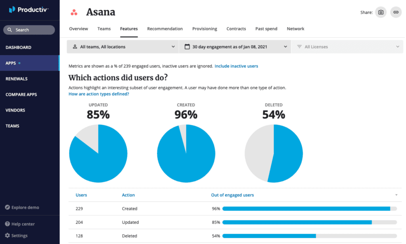This screenshot has height=244, width=406.
Task: Open the Provisioning tab
Action: pos(205,29)
